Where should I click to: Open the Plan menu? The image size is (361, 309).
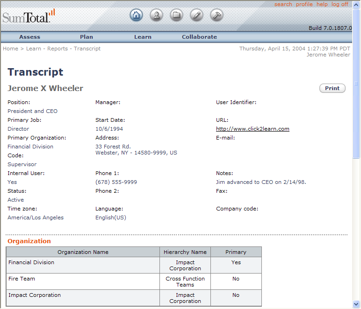87,37
